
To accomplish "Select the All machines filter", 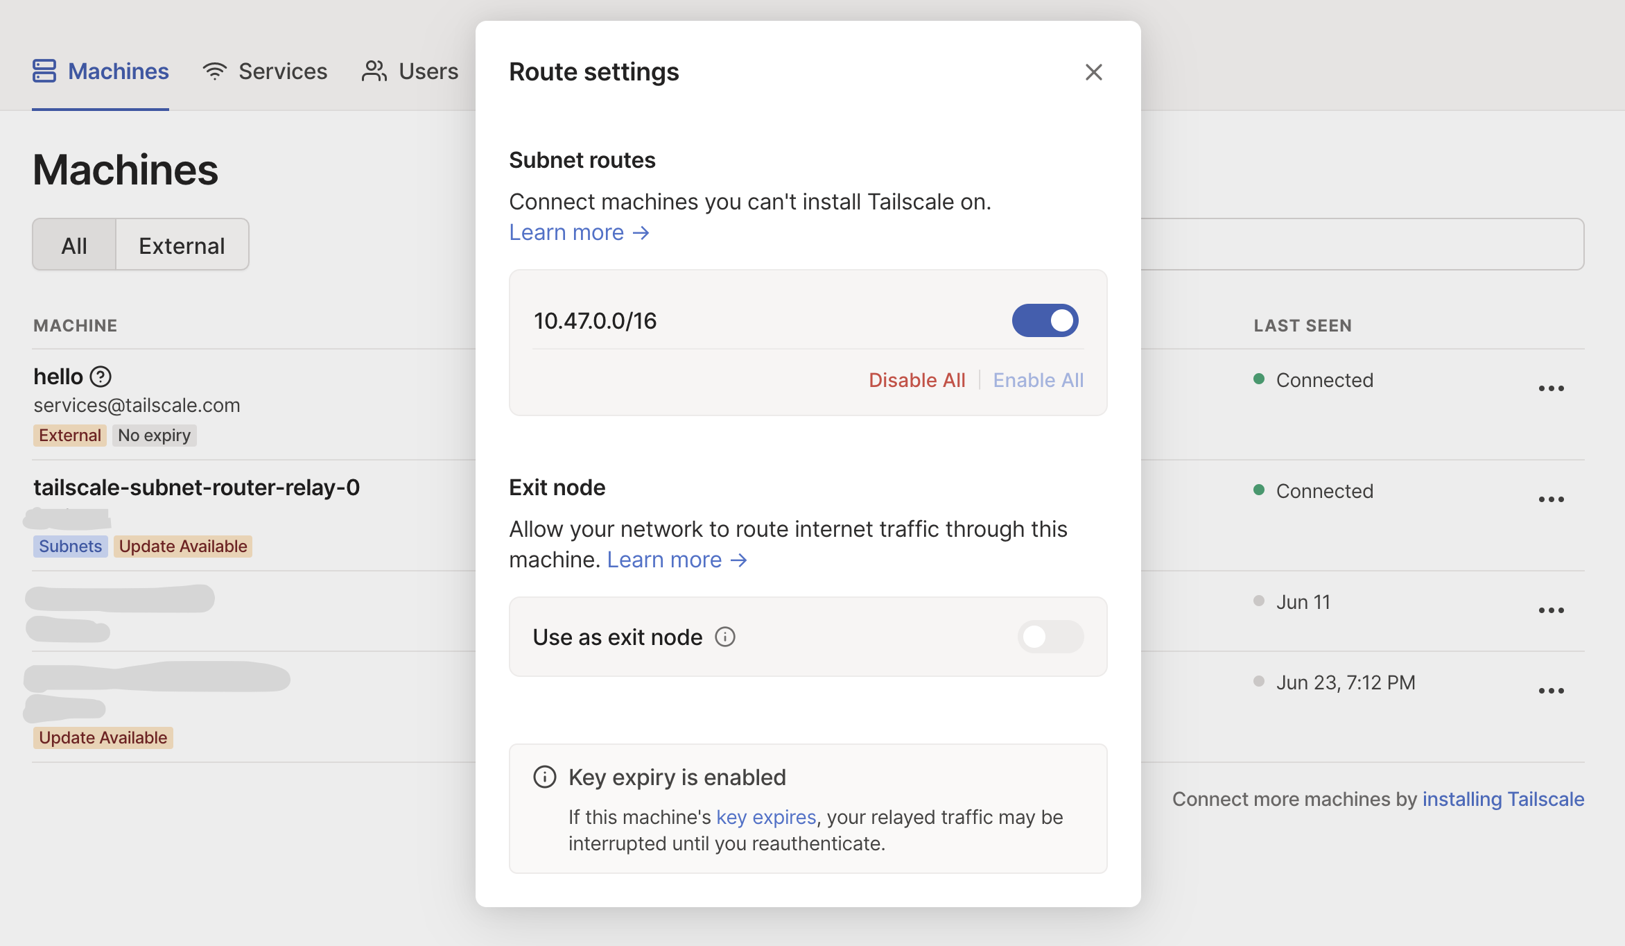I will pyautogui.click(x=74, y=245).
